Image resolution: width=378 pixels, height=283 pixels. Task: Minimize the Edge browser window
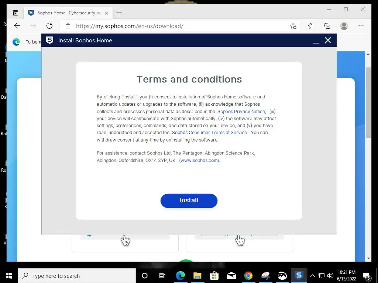[329, 9]
